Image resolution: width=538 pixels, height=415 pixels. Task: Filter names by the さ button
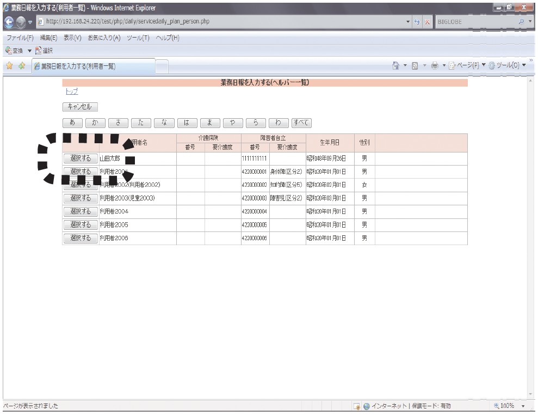(x=118, y=123)
